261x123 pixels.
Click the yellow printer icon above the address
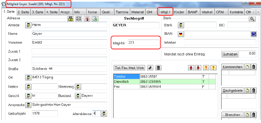click(70, 19)
